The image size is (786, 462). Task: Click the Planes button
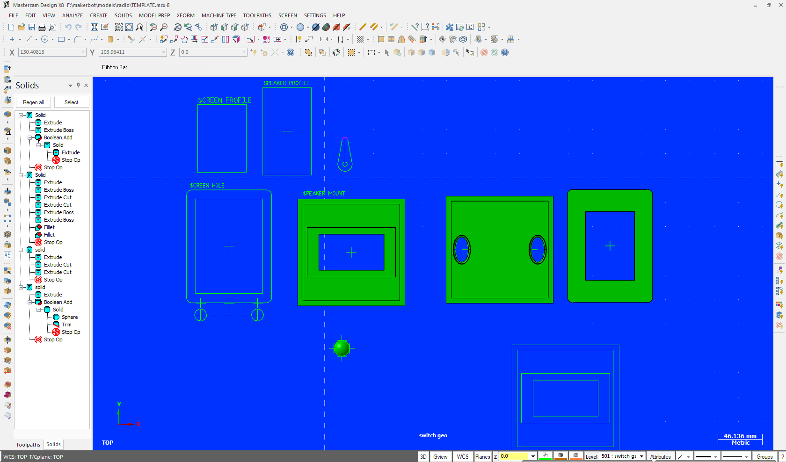pos(482,456)
